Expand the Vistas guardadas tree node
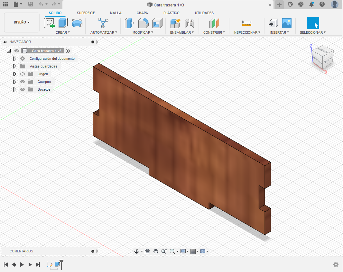This screenshot has height=272, width=343. [14, 66]
